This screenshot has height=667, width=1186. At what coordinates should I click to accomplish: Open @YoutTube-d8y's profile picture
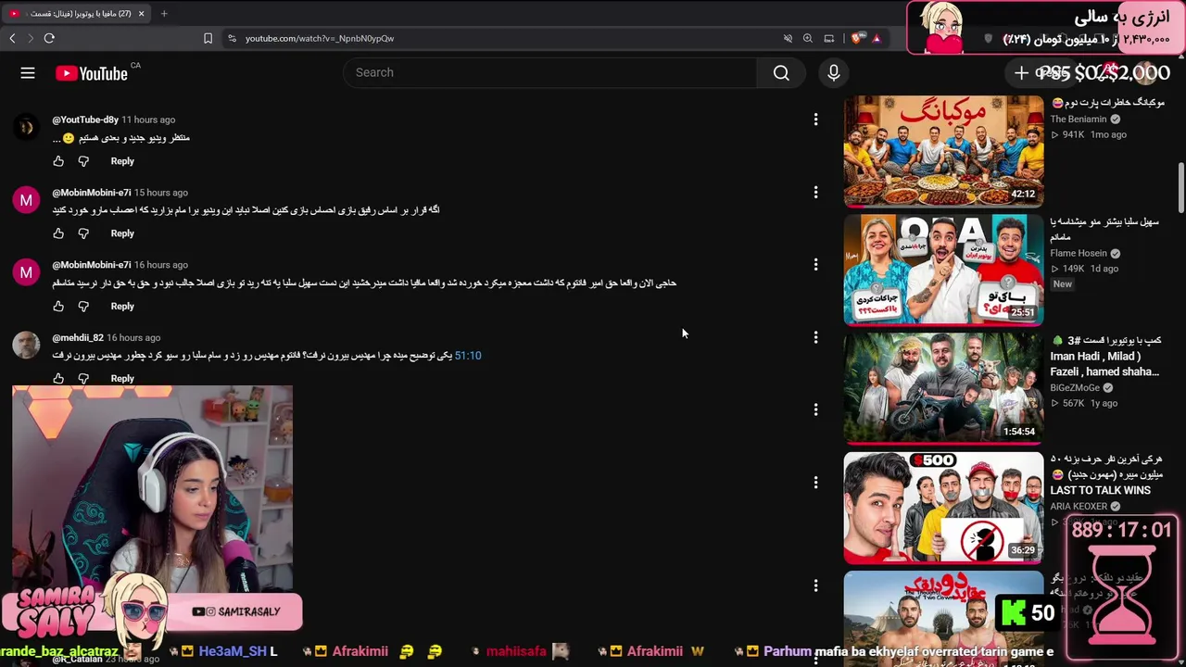coord(26,127)
